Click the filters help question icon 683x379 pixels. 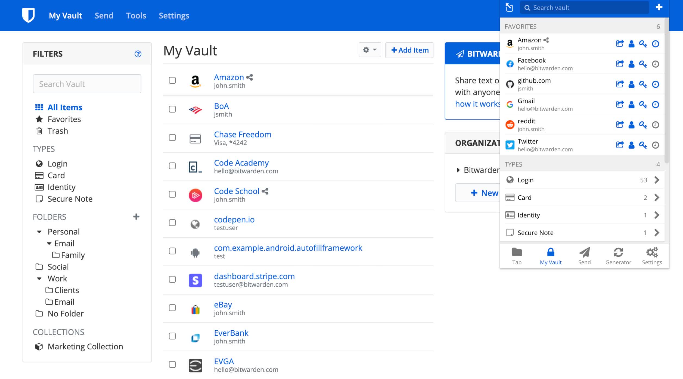click(138, 54)
